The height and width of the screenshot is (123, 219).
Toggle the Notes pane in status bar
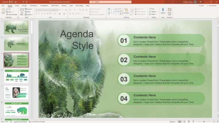point(172,122)
